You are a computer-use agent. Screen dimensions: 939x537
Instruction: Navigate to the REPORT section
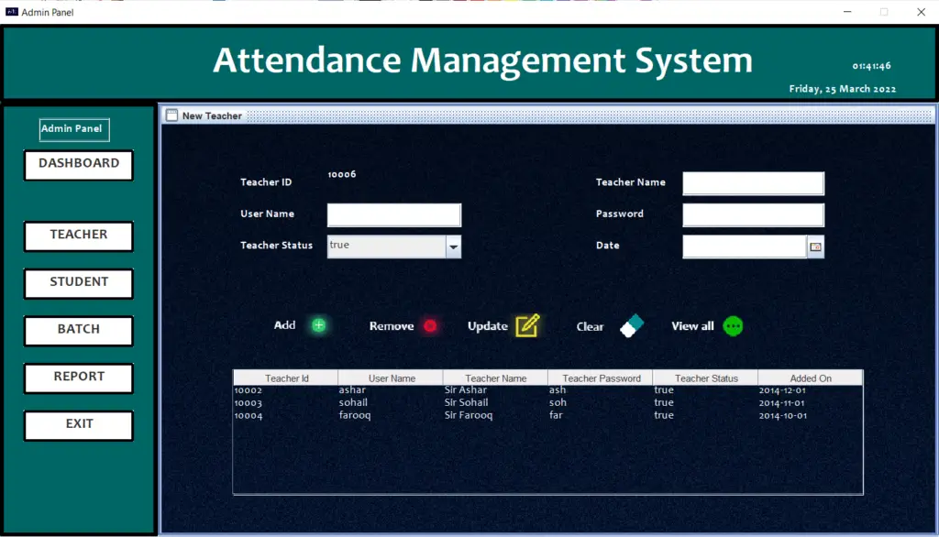(x=78, y=378)
